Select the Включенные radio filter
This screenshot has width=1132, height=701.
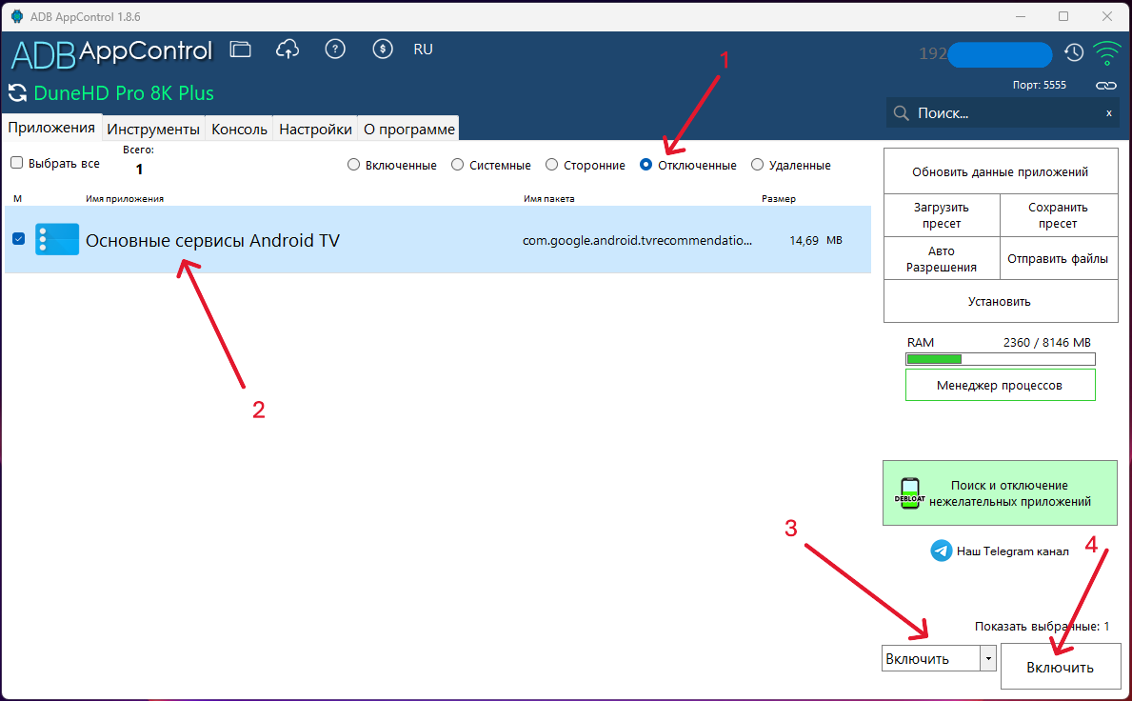pyautogui.click(x=354, y=165)
